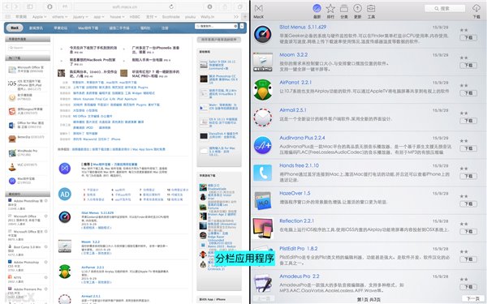
Task: Open the 支付 bookmarks folder dropdown
Action: 152,17
